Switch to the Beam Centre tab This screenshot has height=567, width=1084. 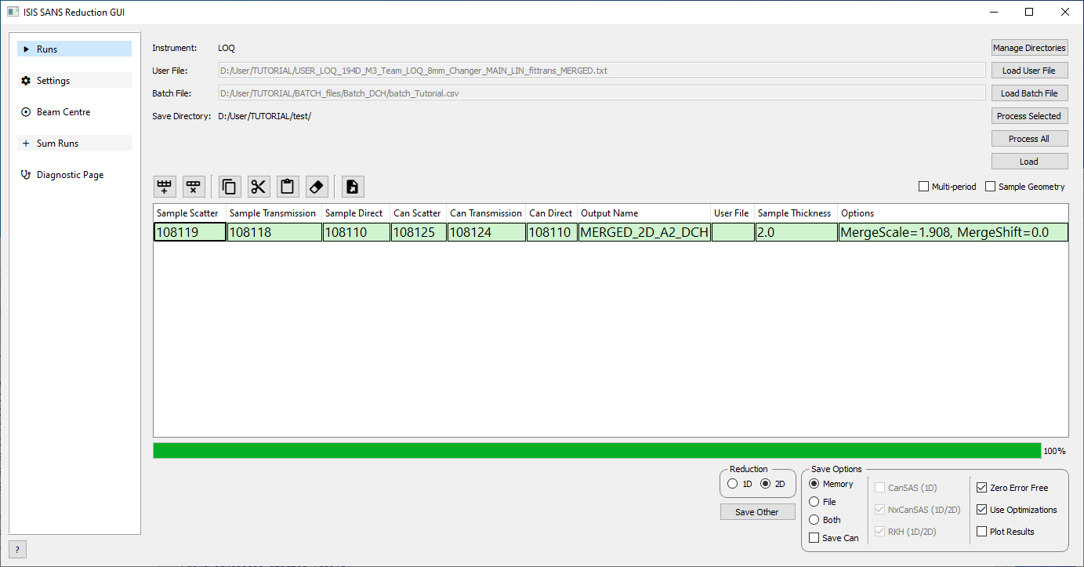tap(63, 112)
